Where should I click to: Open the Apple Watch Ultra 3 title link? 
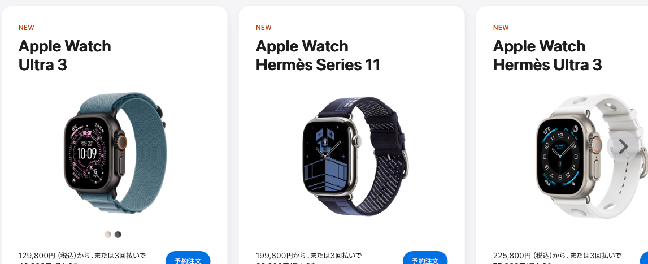(65, 55)
